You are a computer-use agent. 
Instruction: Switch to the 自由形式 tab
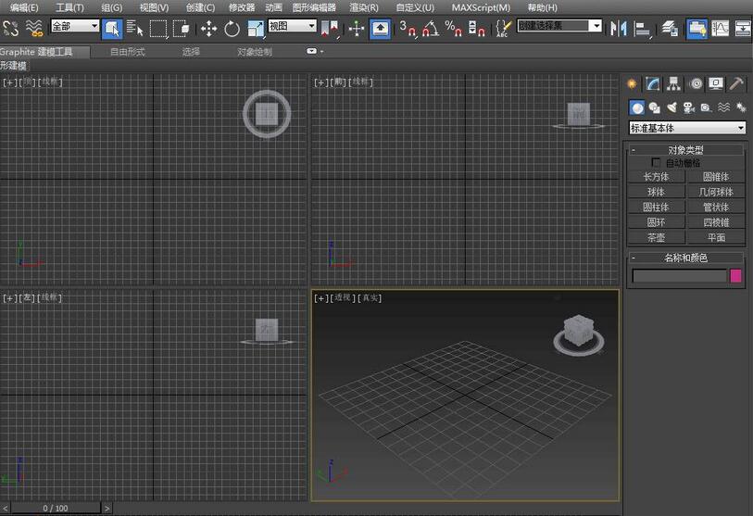tap(127, 52)
